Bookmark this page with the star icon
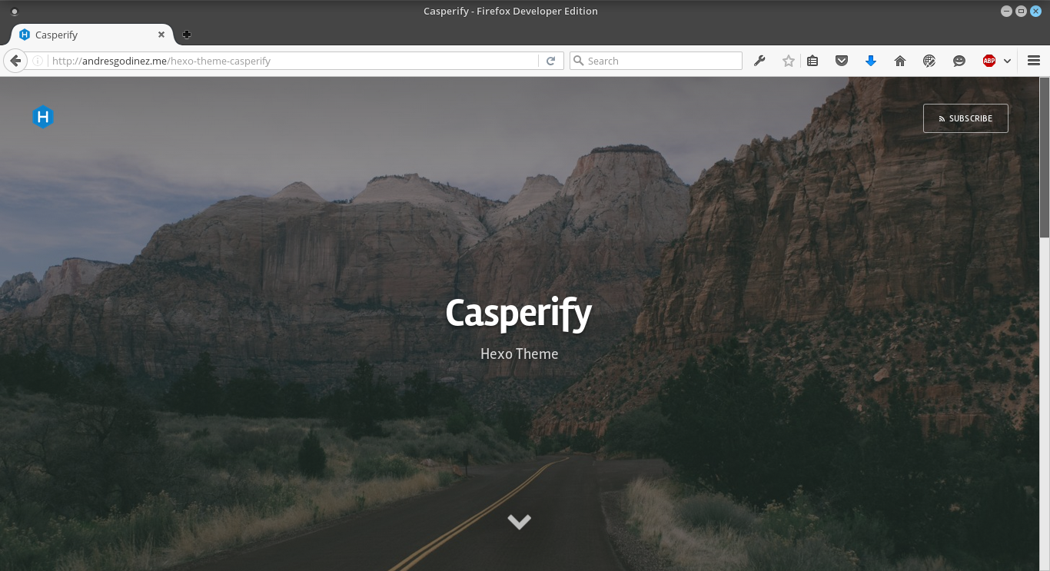 (x=788, y=60)
